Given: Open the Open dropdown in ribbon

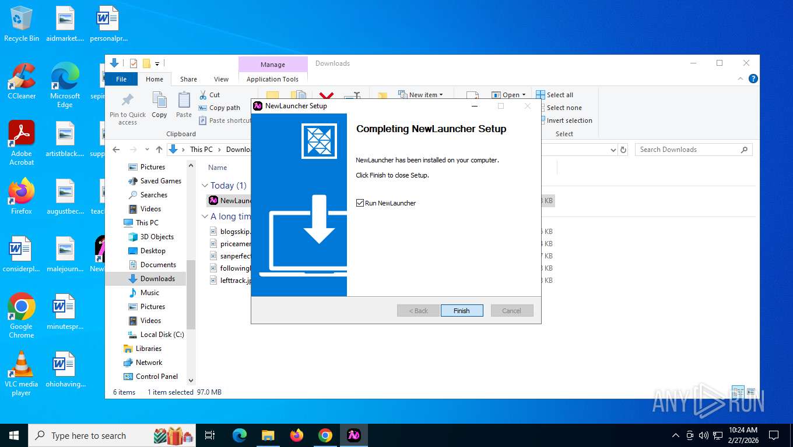Looking at the screenshot, I should [508, 94].
